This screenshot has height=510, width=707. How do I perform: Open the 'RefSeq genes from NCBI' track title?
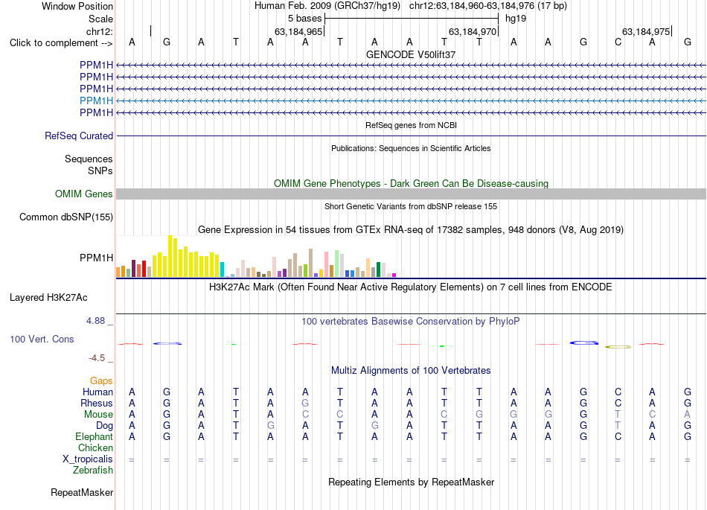tap(411, 125)
